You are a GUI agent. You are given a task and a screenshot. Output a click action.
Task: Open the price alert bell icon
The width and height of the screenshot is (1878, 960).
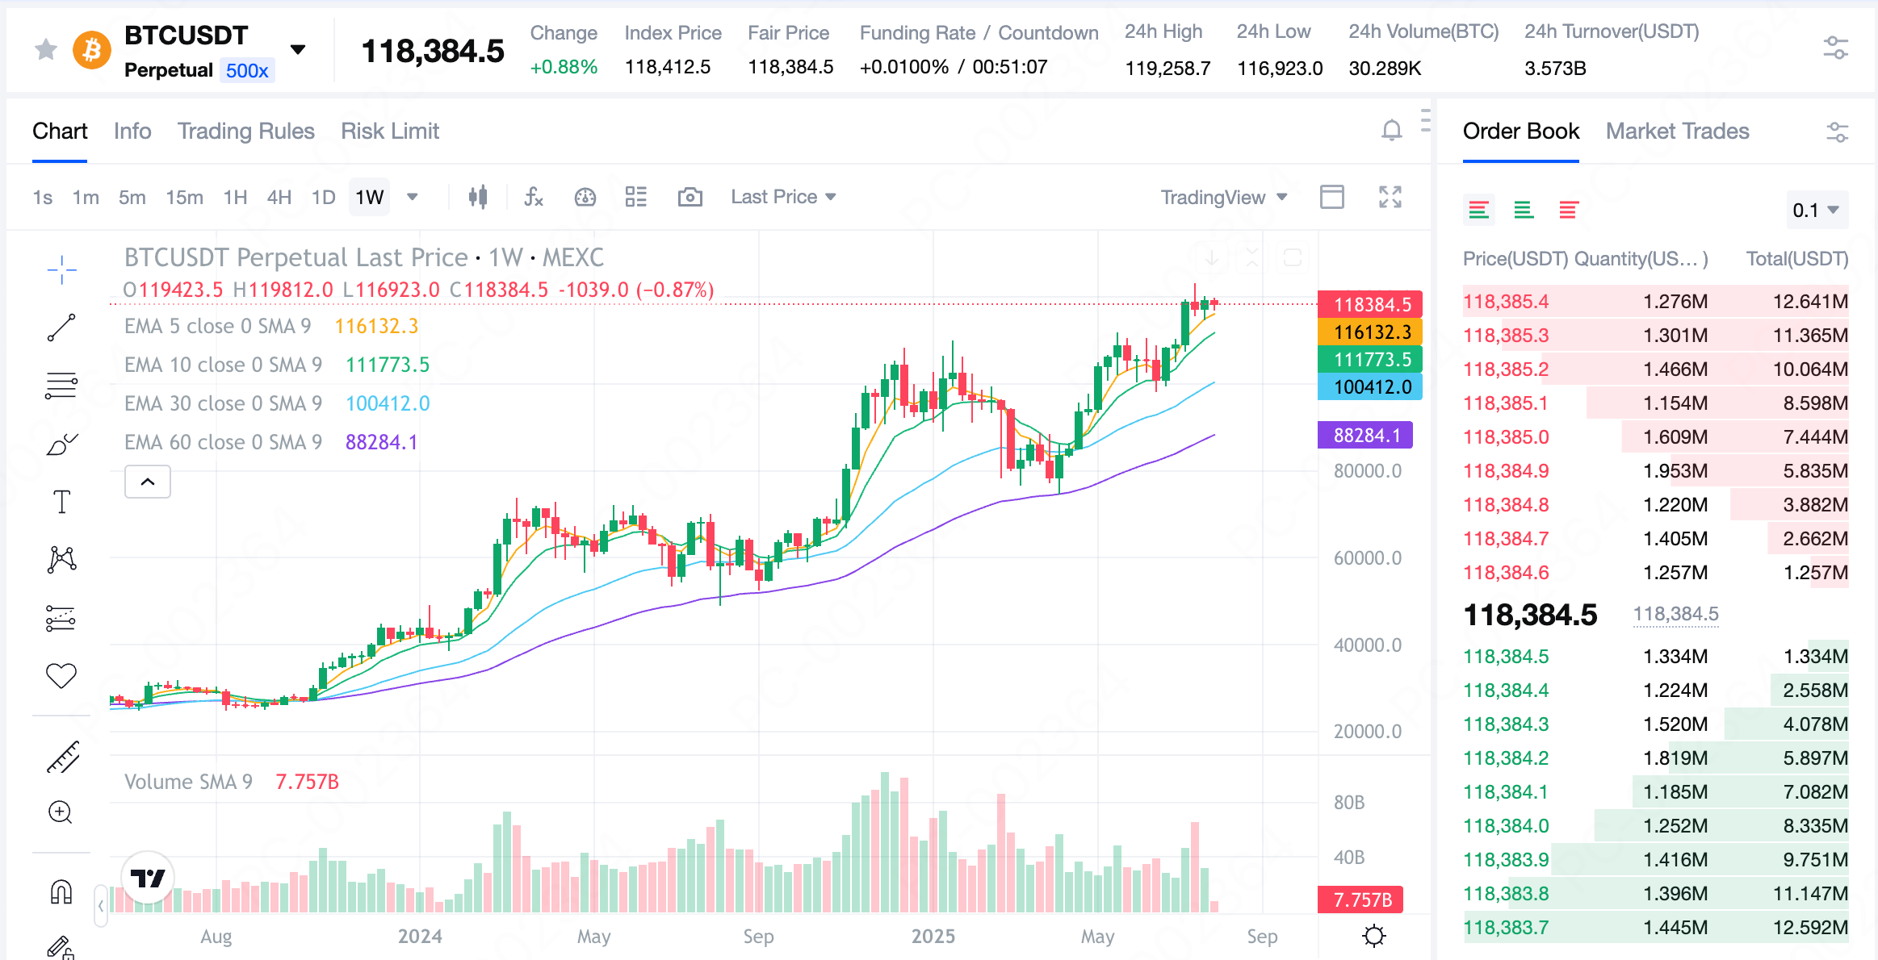coord(1391,130)
